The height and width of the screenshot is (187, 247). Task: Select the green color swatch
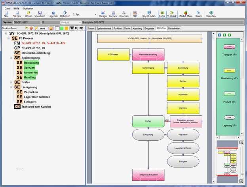tap(62, 29)
